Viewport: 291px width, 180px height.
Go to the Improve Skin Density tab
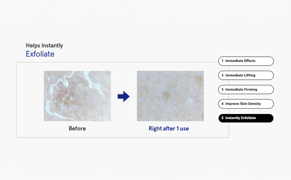point(246,104)
